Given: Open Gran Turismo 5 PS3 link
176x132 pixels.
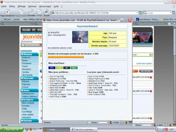Looking at the screenshot, I should click(97, 95).
